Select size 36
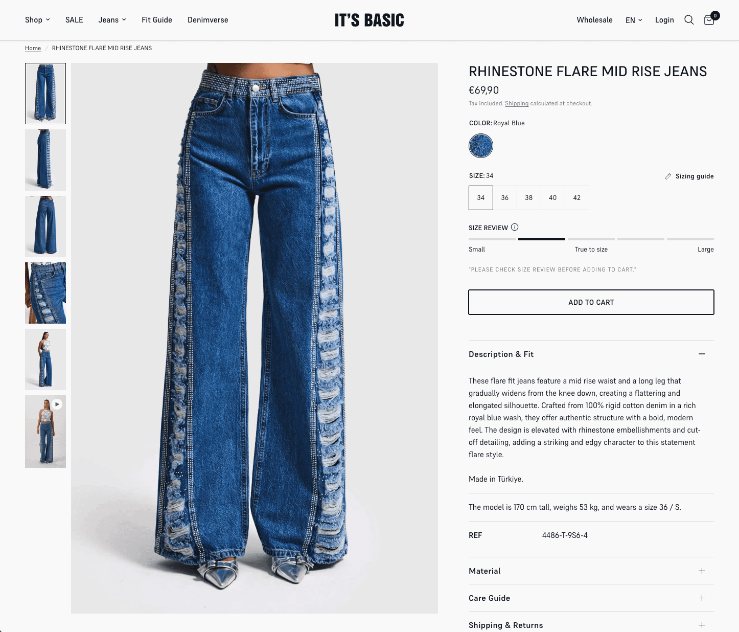This screenshot has height=632, width=739. (505, 198)
